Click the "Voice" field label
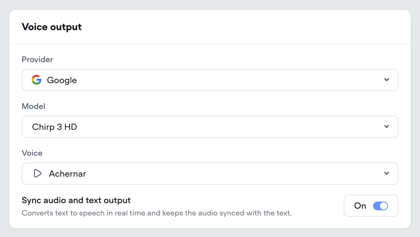Screen dimensions: 420x237 pyautogui.click(x=32, y=153)
